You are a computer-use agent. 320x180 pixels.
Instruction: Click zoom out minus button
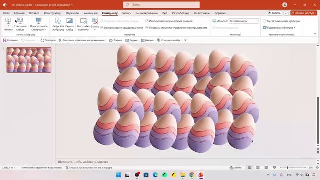281,168
